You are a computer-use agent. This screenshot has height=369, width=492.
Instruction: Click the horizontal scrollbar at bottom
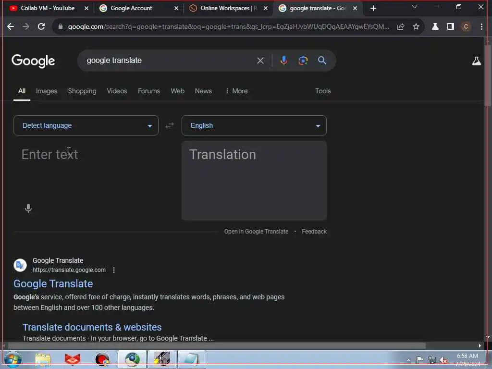click(217, 346)
